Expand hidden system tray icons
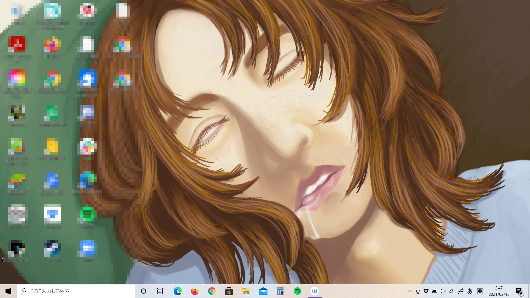This screenshot has height=298, width=530. pos(410,291)
